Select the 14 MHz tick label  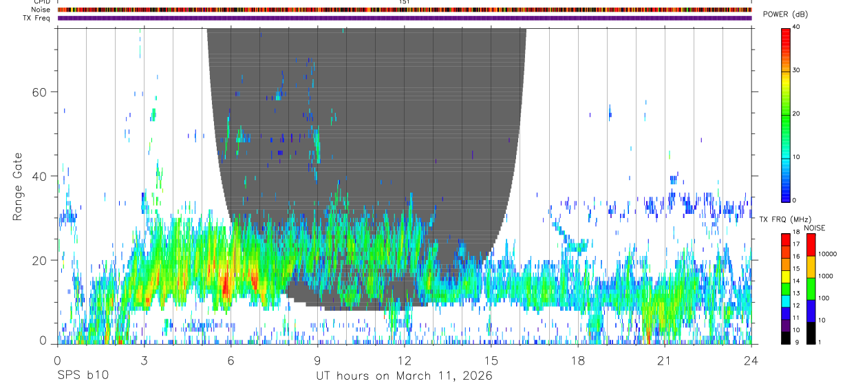pos(795,282)
